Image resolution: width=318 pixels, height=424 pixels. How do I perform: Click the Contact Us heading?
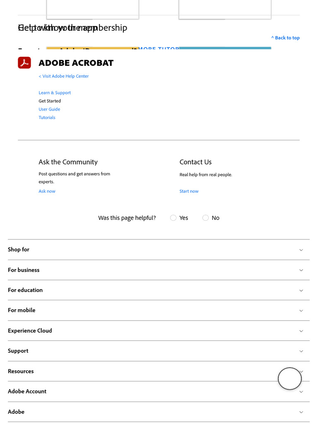(195, 162)
